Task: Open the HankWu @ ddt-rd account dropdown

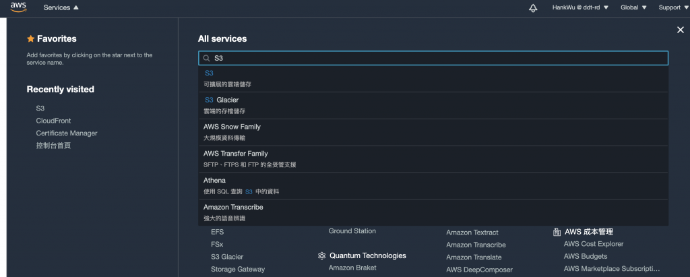Action: coord(580,7)
